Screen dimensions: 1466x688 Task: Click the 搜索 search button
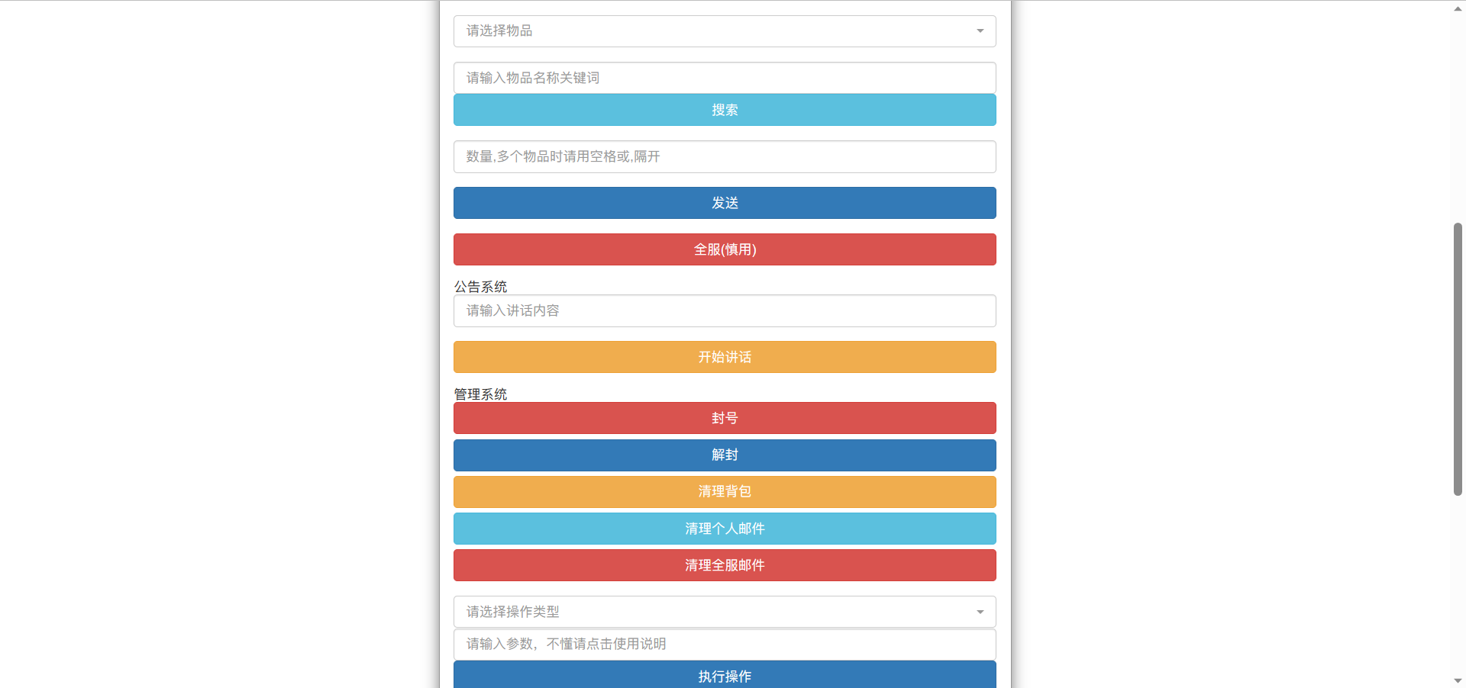tap(725, 110)
